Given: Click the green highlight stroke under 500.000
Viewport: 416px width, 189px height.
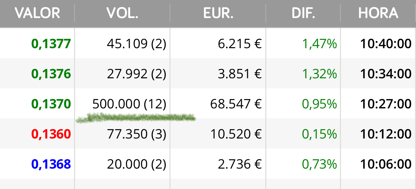Looking at the screenshot, I should [x=136, y=117].
